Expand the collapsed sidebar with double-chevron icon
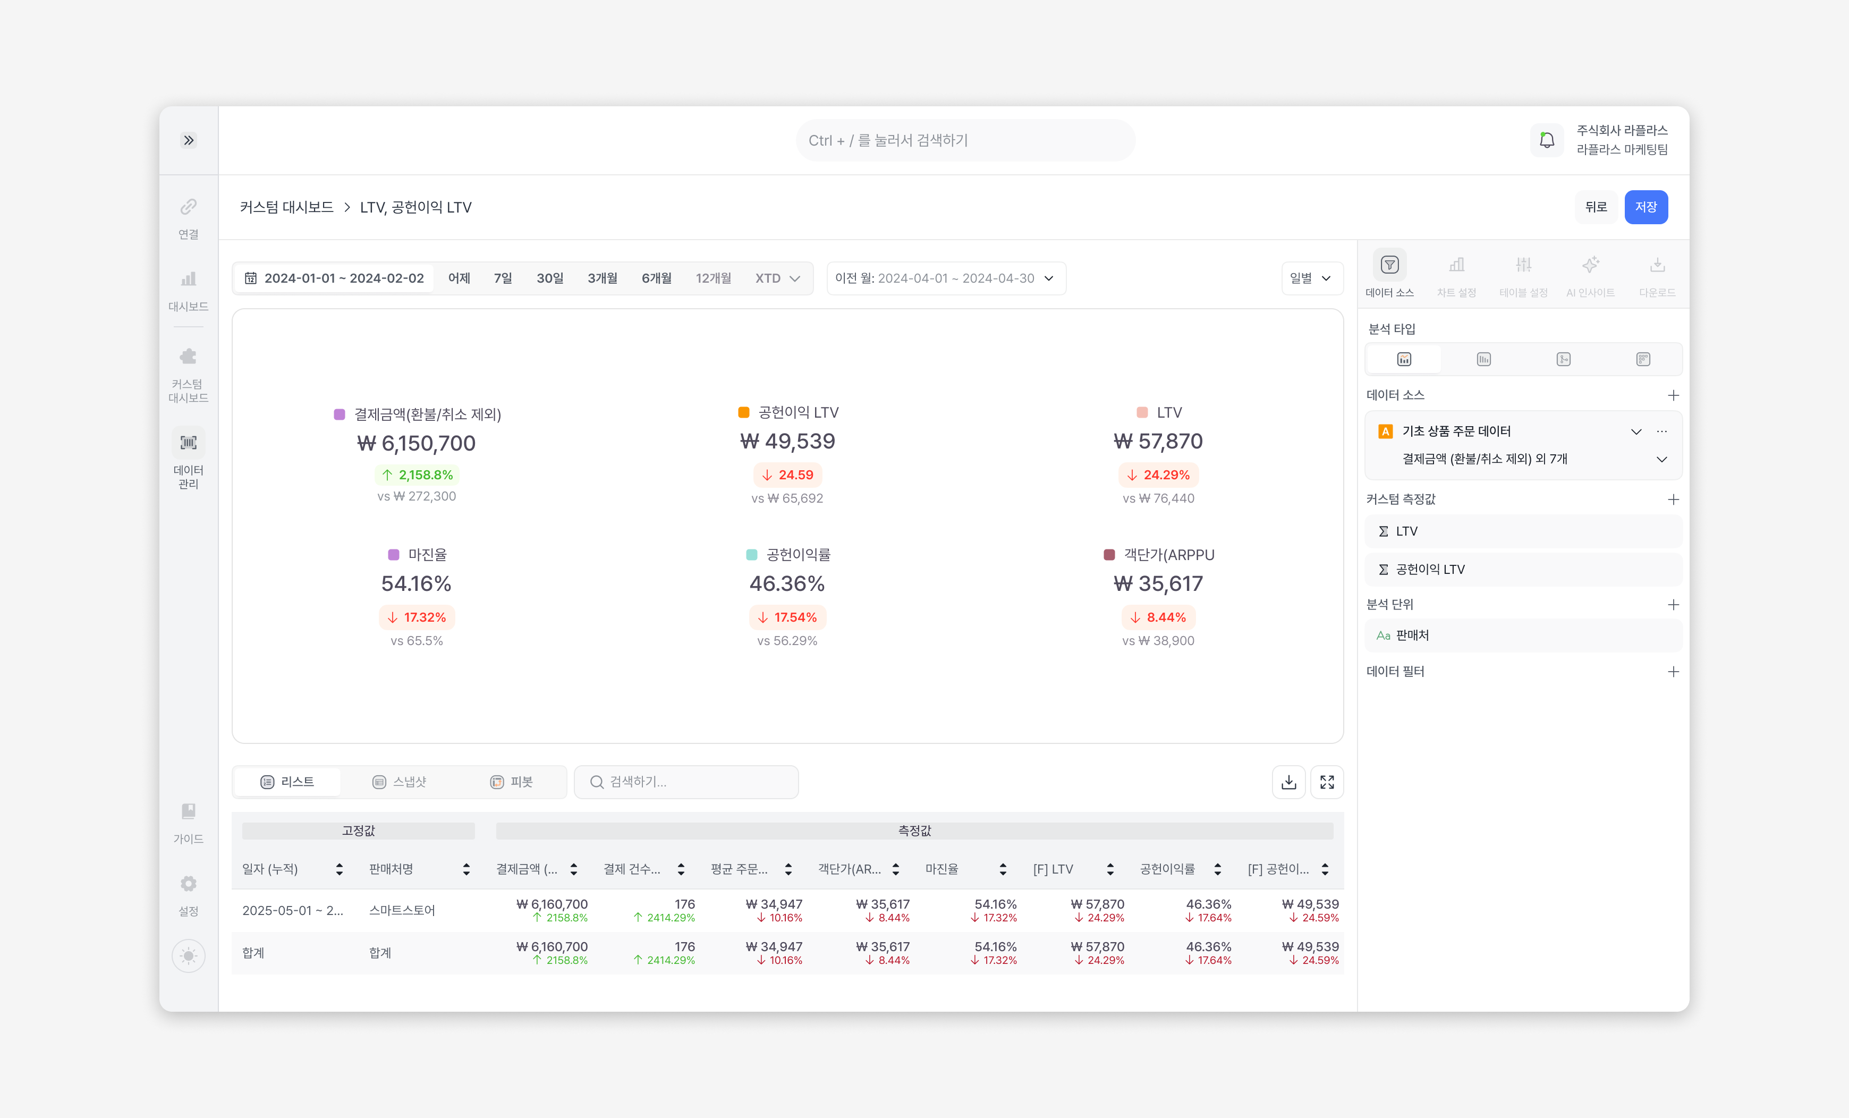The width and height of the screenshot is (1849, 1118). pyautogui.click(x=188, y=140)
